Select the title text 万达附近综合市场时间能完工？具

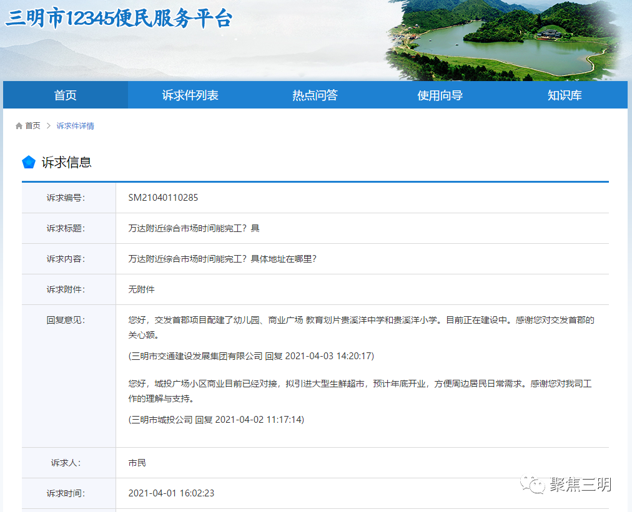(x=194, y=228)
